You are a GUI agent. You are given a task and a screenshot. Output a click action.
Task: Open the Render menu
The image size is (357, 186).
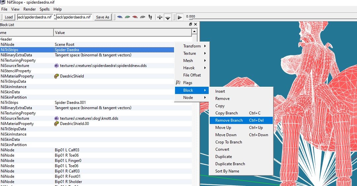[x=30, y=9]
